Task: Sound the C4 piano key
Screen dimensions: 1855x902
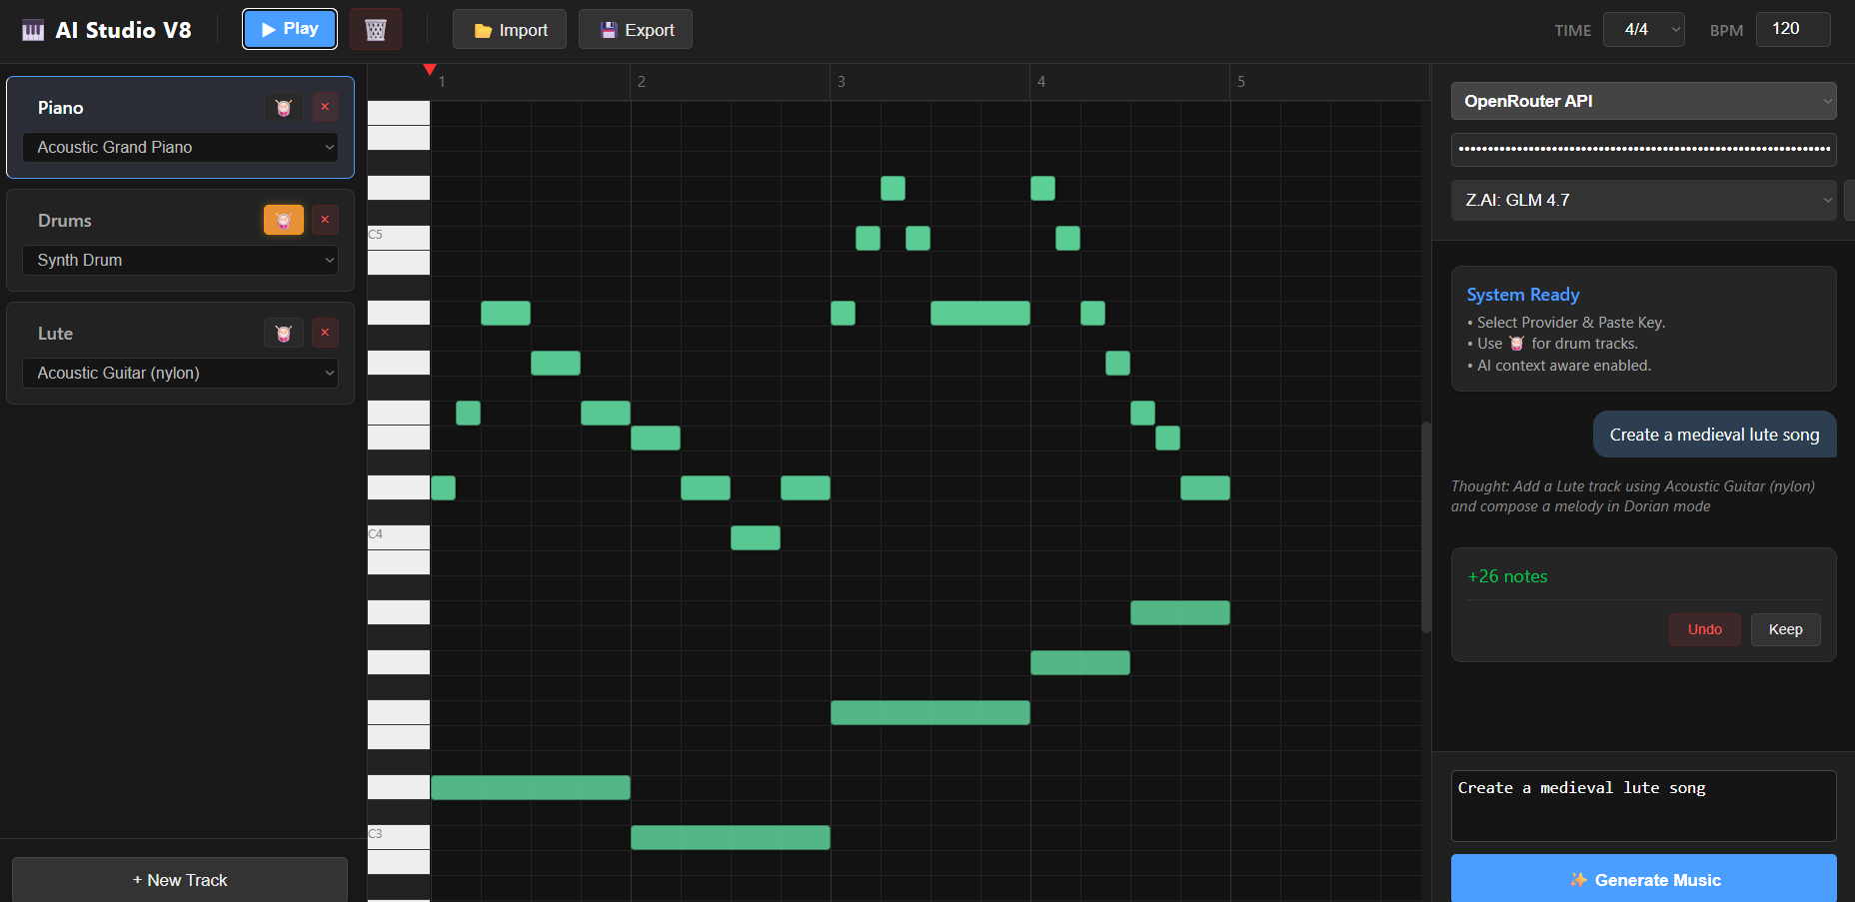Action: point(399,537)
